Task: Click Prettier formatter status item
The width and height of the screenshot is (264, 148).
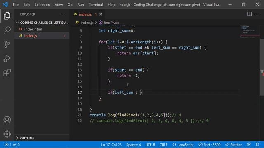Action: 233,144
